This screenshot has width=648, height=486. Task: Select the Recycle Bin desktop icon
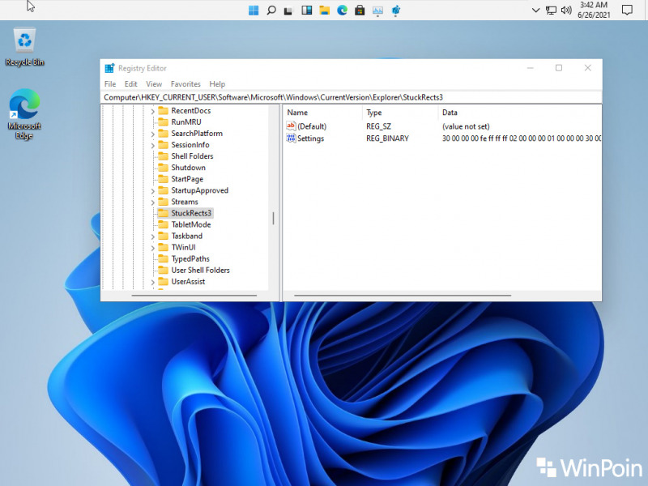[25, 47]
